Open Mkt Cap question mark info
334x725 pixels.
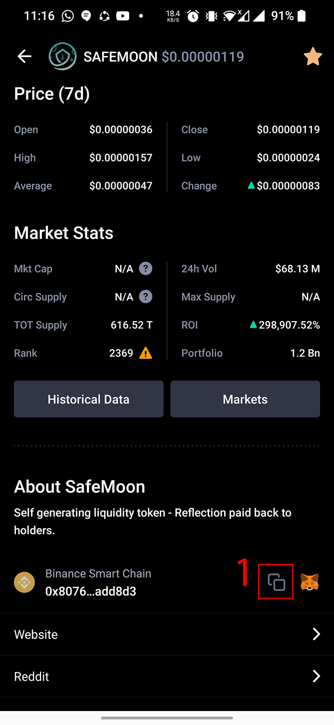[x=146, y=269]
